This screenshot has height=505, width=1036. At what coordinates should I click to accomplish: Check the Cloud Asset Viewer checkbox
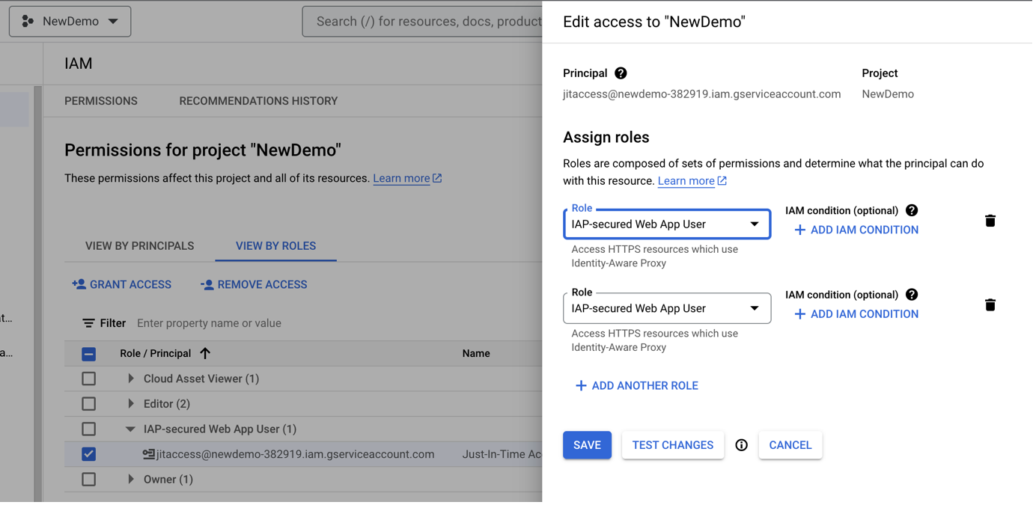[x=89, y=379]
